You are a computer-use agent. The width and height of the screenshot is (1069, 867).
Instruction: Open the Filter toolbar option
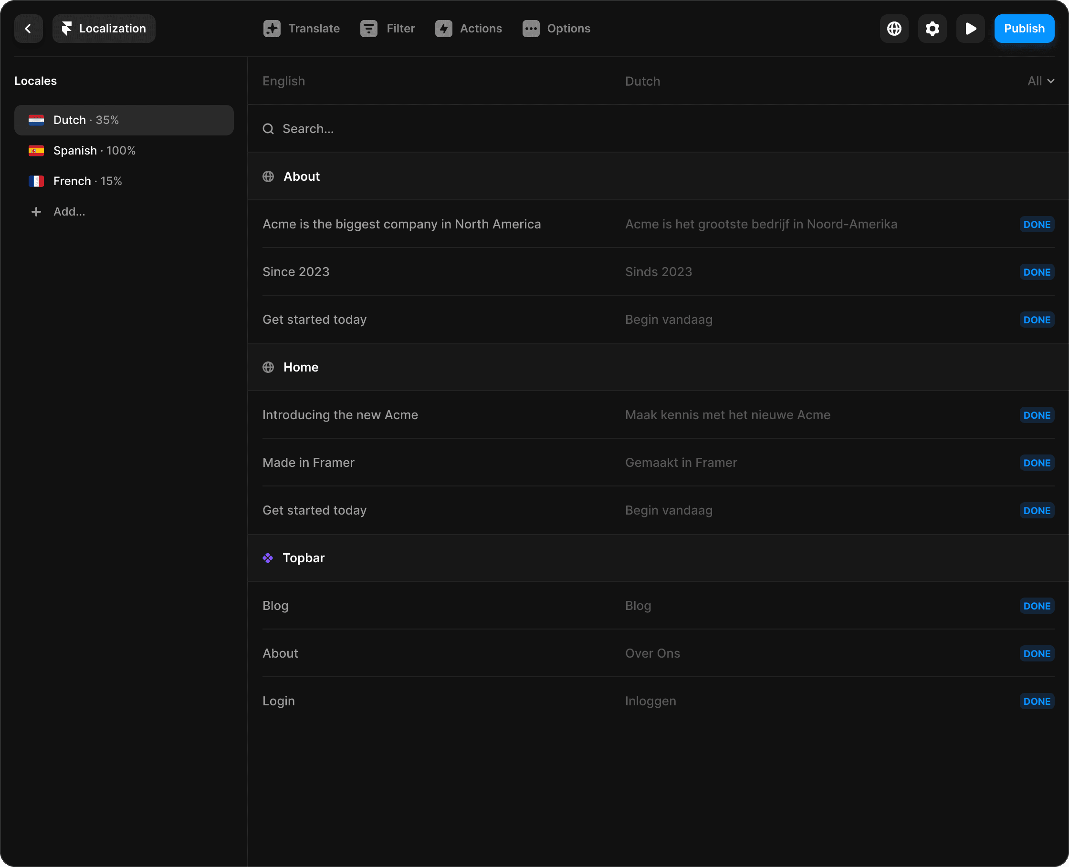[x=388, y=29]
